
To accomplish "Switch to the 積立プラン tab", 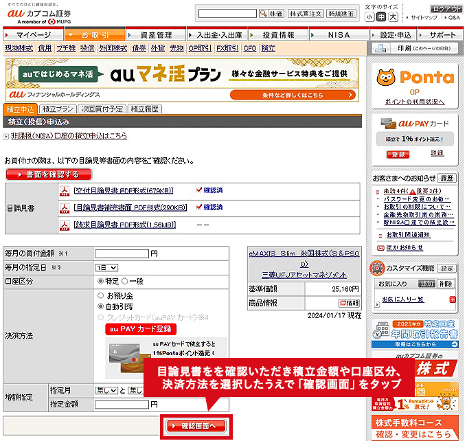I will [58, 109].
